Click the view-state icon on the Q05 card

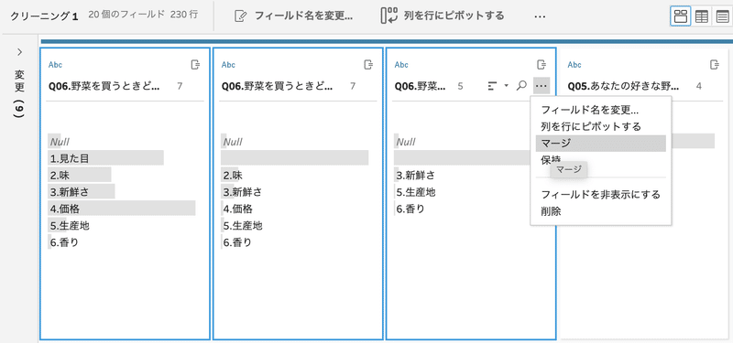click(714, 64)
